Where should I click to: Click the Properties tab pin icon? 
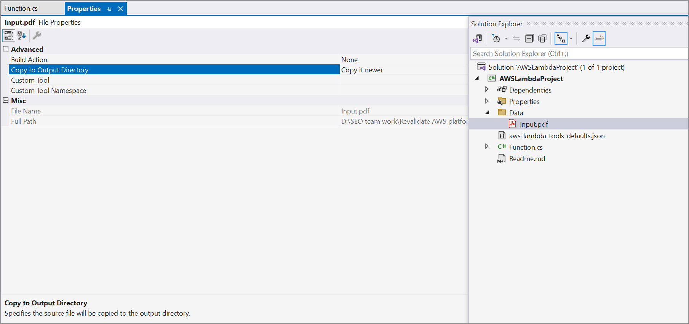click(109, 9)
